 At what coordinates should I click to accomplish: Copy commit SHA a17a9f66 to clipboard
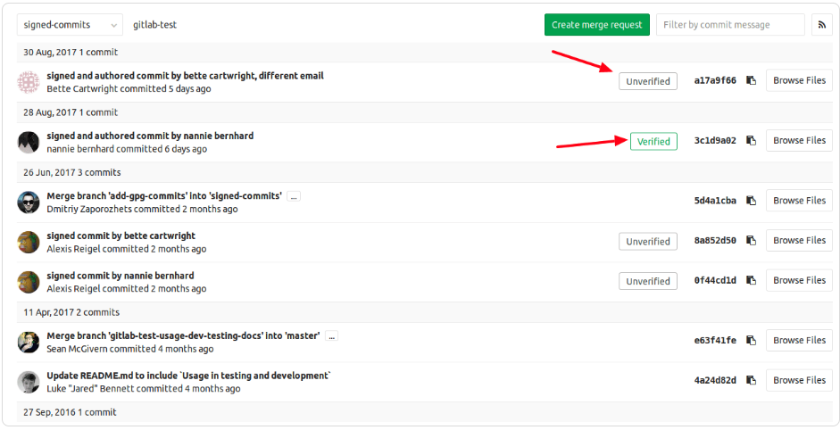[752, 80]
